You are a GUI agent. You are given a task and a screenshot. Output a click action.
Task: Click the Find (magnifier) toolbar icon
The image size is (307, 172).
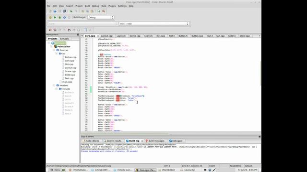click(99, 11)
